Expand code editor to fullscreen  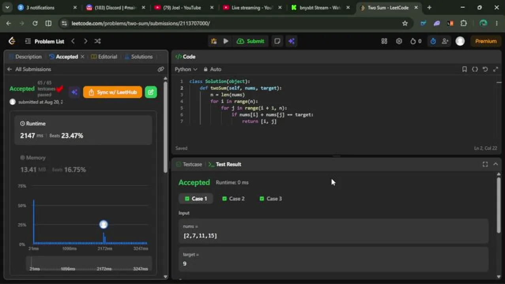click(496, 69)
